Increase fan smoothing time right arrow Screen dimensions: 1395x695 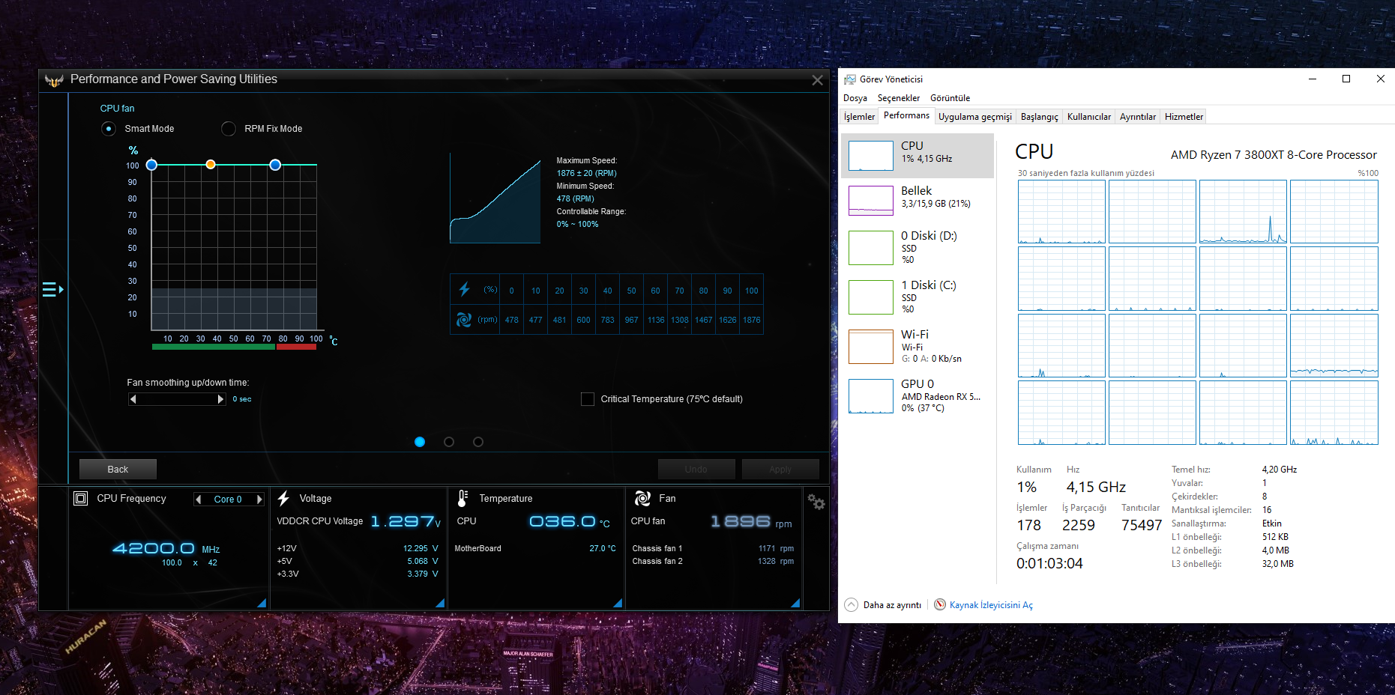[220, 399]
